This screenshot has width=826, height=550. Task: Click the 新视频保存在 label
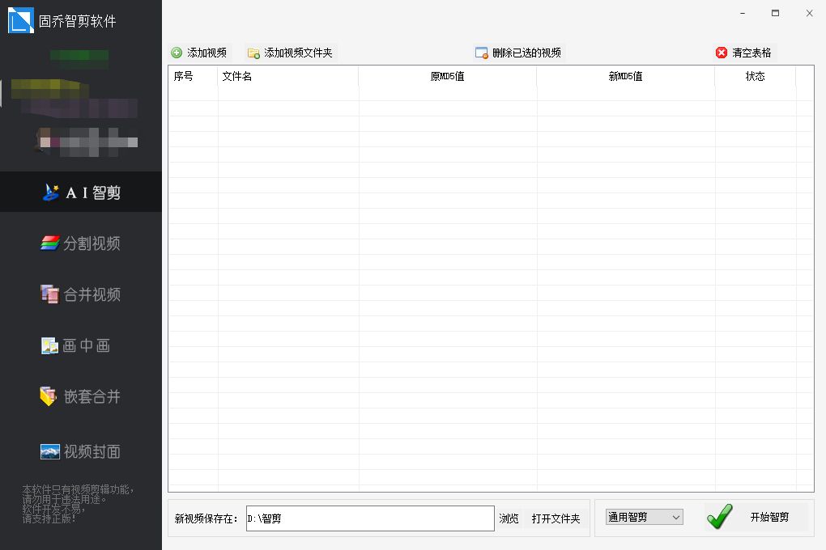point(206,518)
